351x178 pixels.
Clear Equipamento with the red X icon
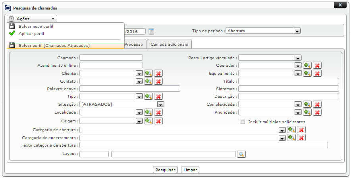pyautogui.click(x=317, y=73)
